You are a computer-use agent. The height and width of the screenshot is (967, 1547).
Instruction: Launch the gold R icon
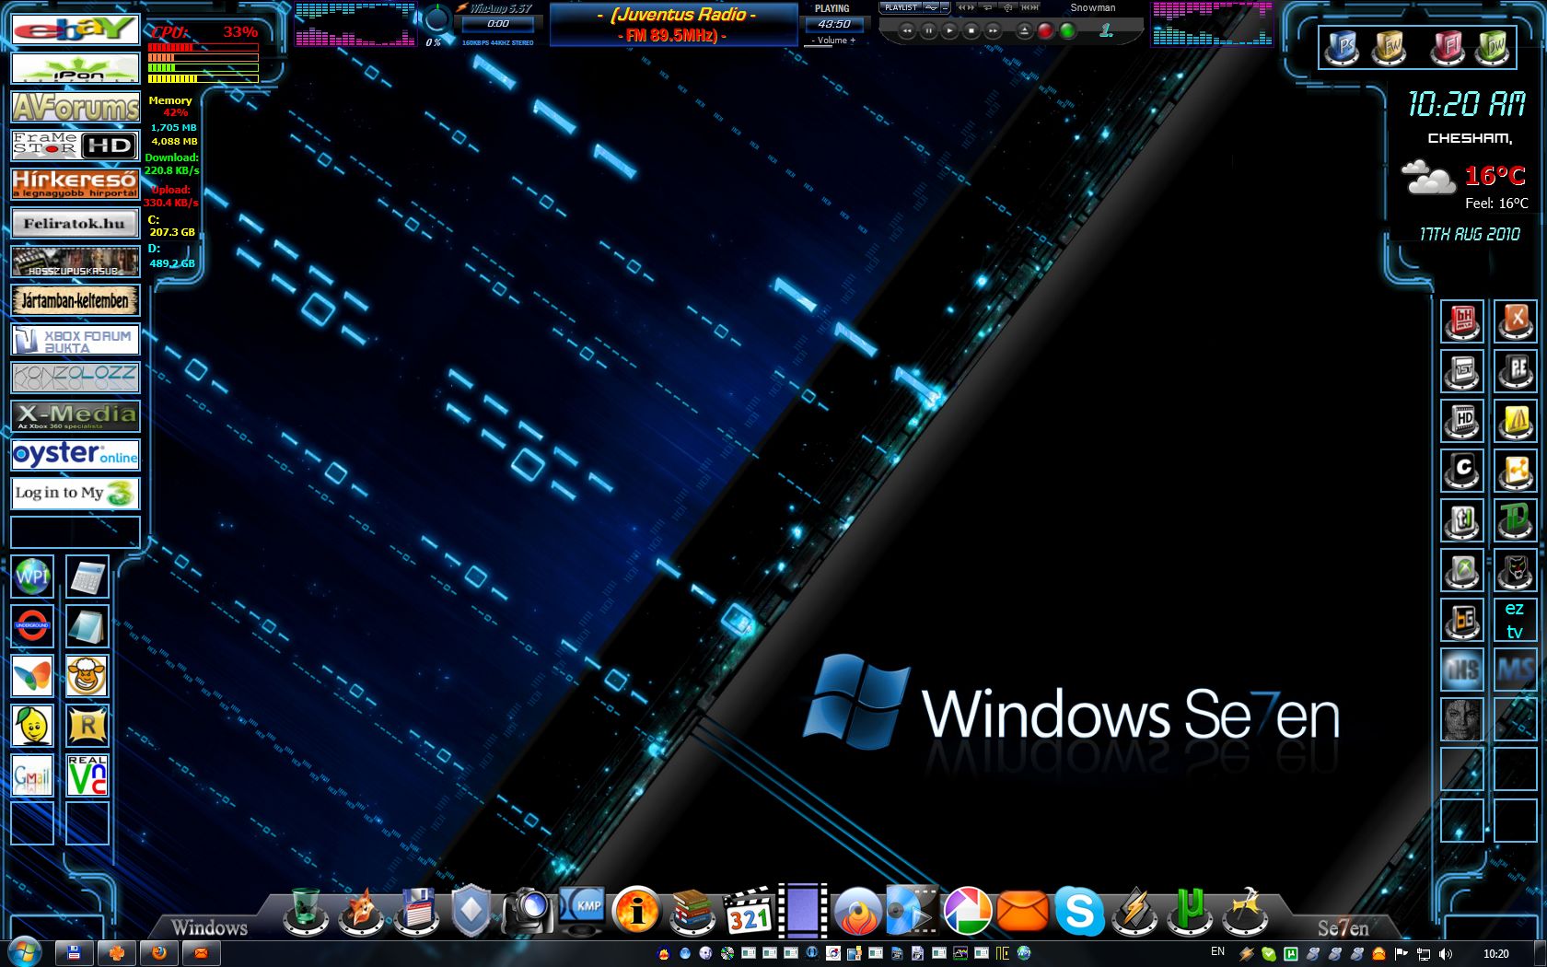coord(87,726)
